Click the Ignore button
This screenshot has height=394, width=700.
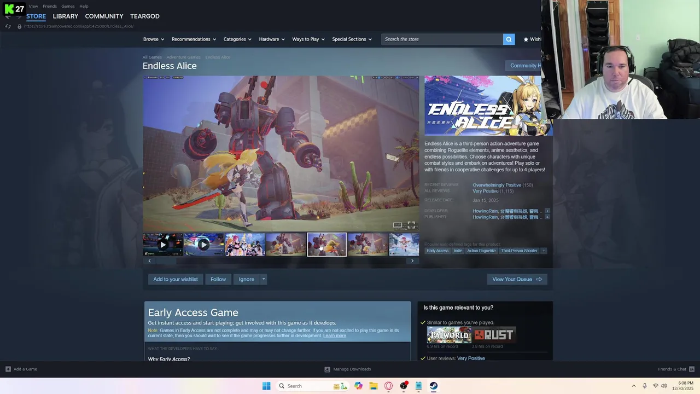[x=247, y=279]
